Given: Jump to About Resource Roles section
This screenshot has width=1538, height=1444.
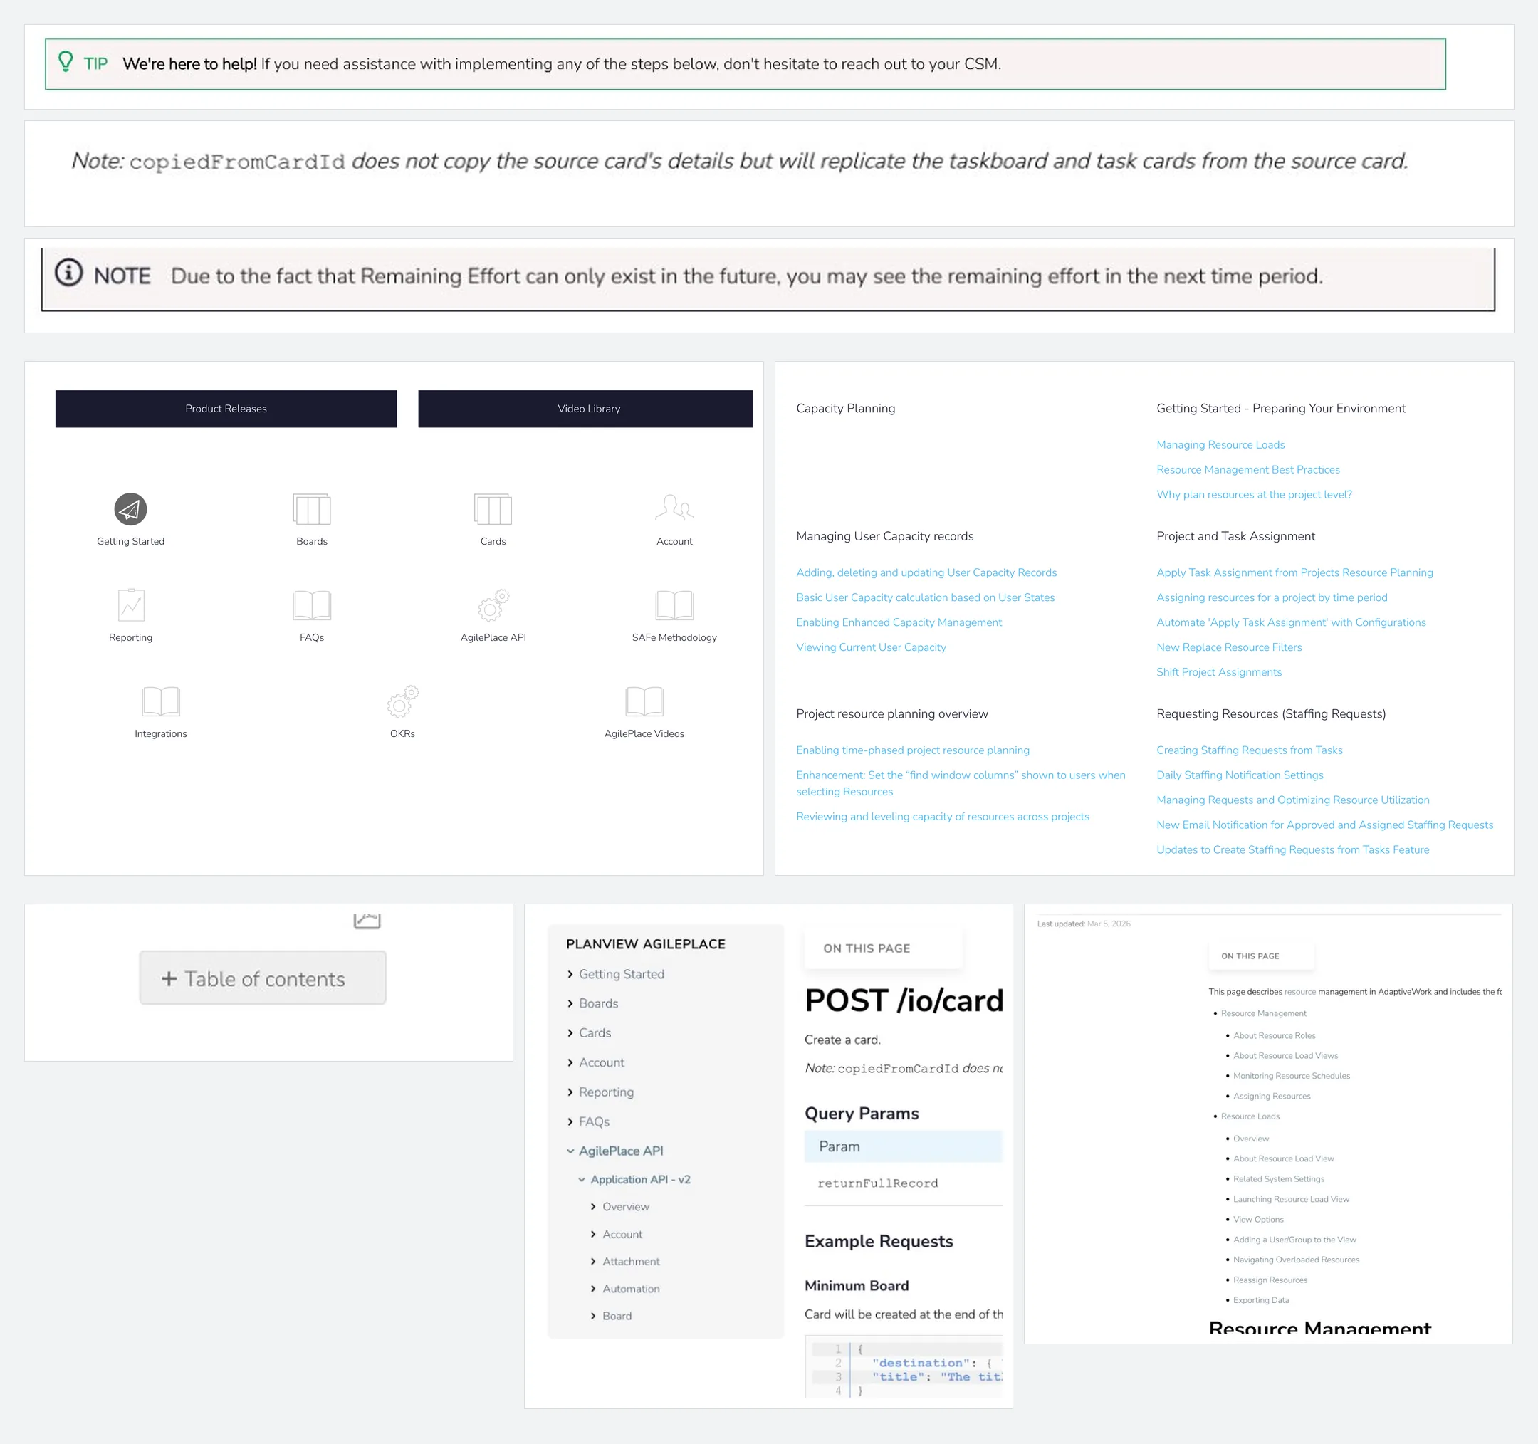Looking at the screenshot, I should pyautogui.click(x=1274, y=1035).
